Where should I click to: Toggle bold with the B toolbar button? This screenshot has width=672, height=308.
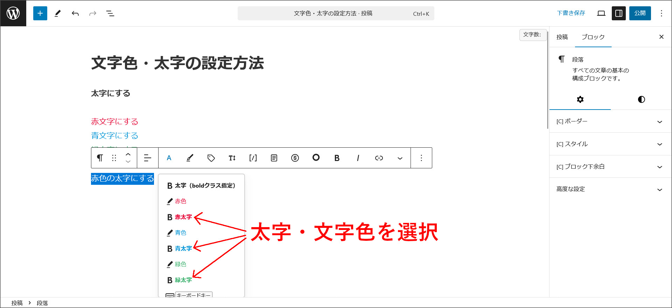(x=337, y=158)
